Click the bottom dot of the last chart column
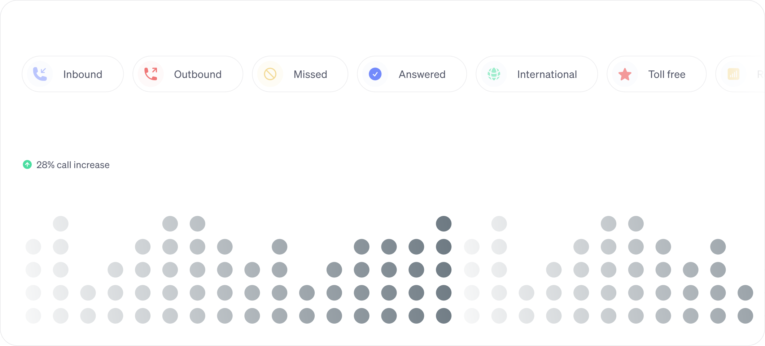 [745, 316]
